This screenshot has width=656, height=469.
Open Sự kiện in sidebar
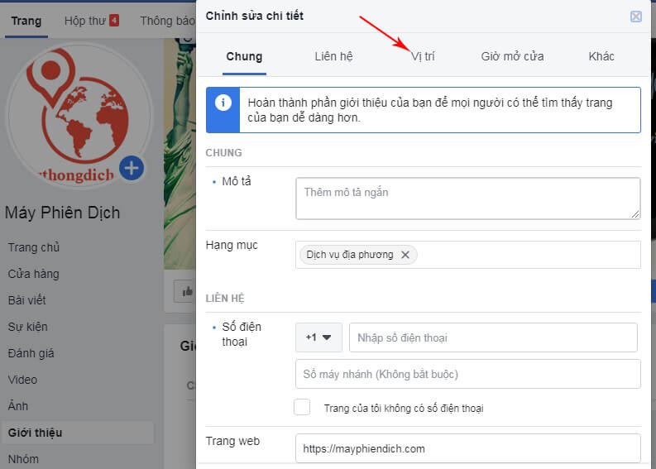(x=27, y=327)
